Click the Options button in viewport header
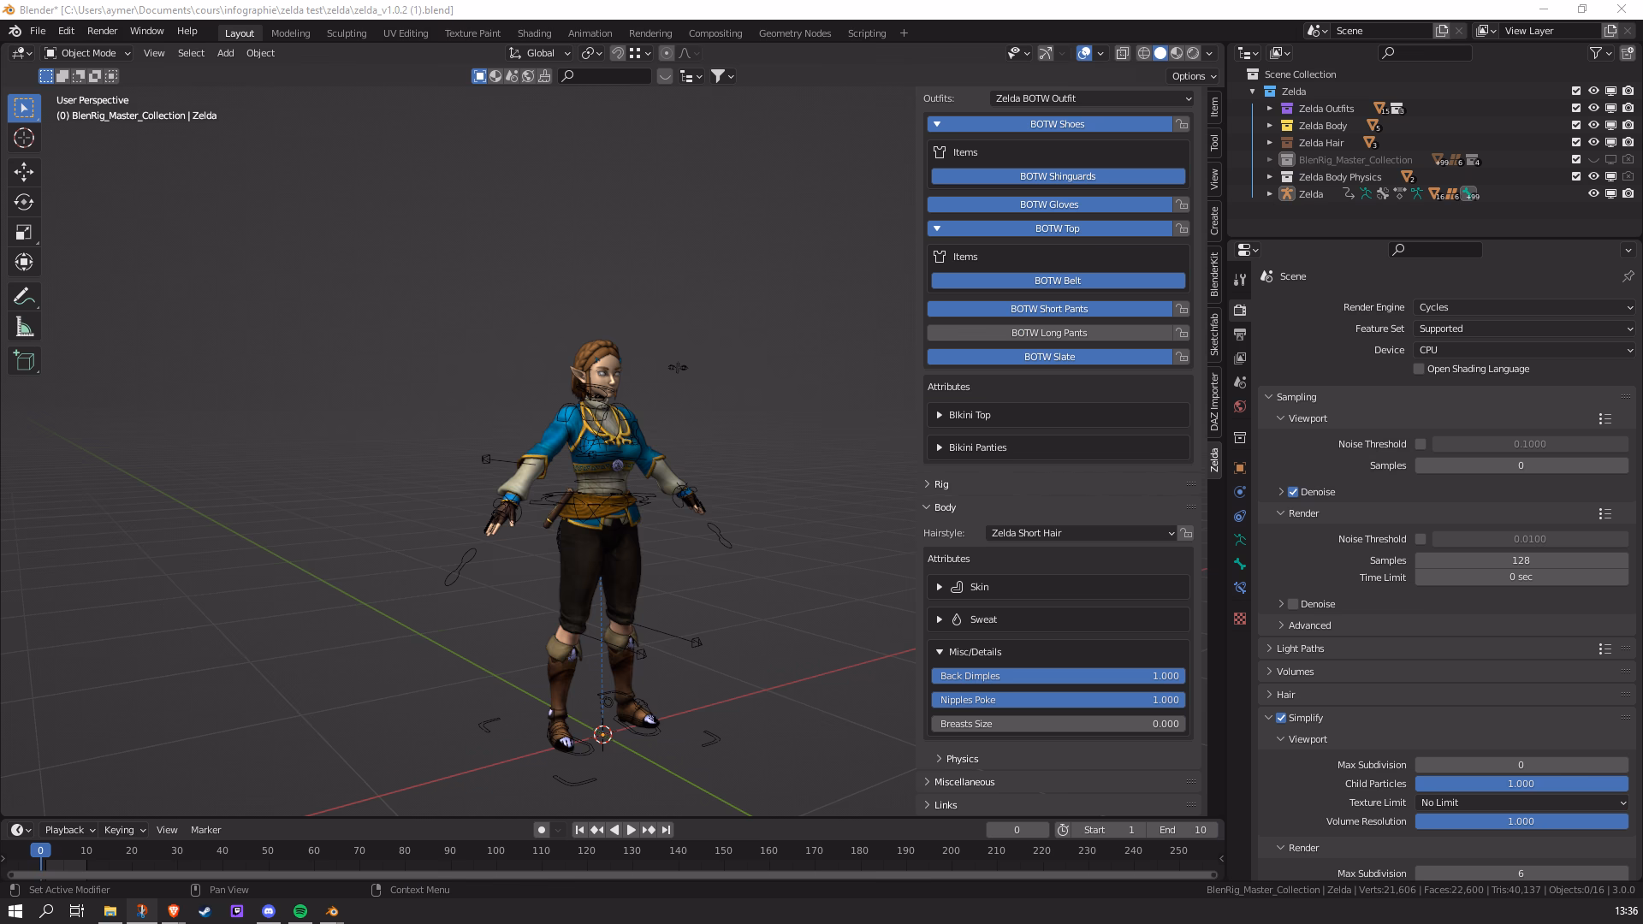The width and height of the screenshot is (1643, 924). [x=1194, y=76]
